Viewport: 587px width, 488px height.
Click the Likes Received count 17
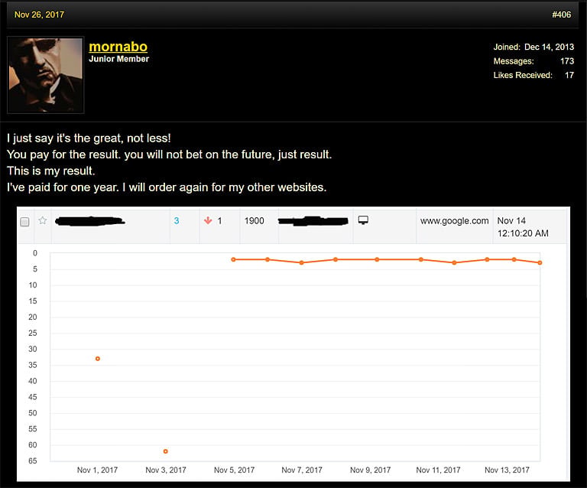[x=569, y=75]
